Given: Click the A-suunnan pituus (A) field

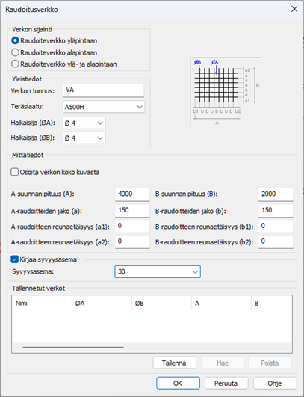Looking at the screenshot, I should click(x=132, y=194).
